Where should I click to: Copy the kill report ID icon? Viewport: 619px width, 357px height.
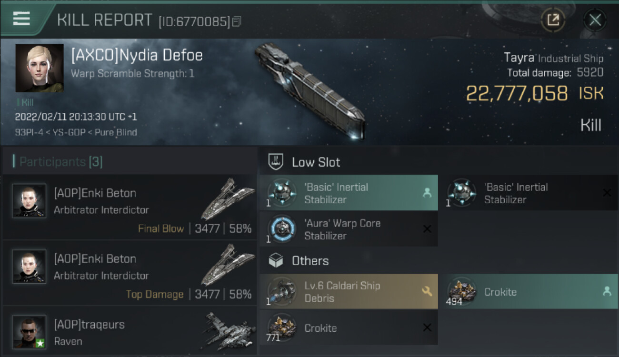click(x=237, y=21)
